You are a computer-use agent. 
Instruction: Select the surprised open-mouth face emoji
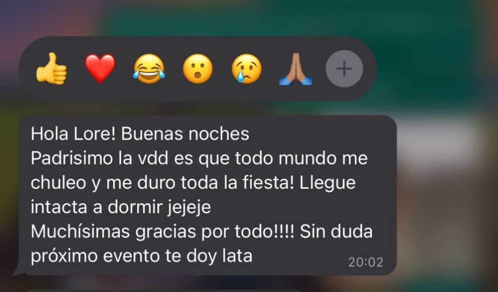click(x=198, y=69)
